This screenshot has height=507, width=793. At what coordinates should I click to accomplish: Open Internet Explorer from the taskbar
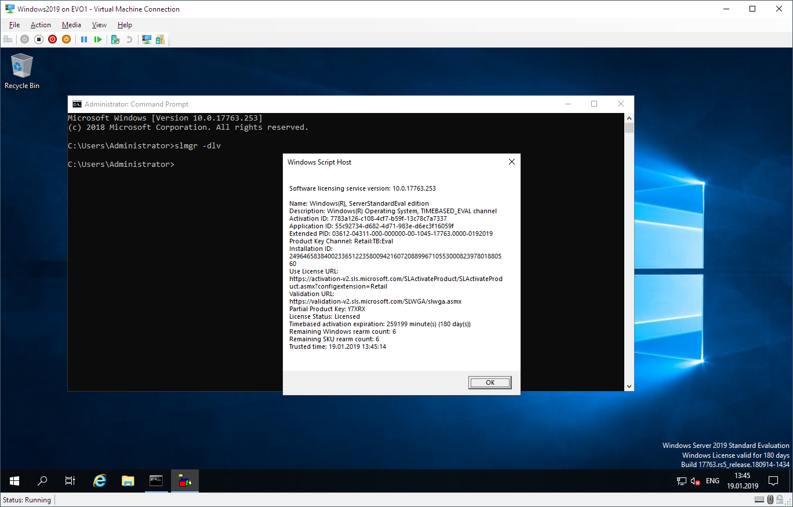pos(99,481)
